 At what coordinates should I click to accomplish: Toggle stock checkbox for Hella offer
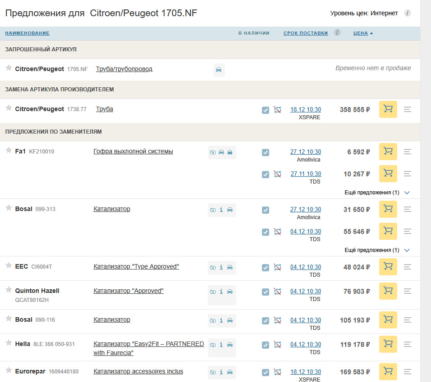coord(266,345)
